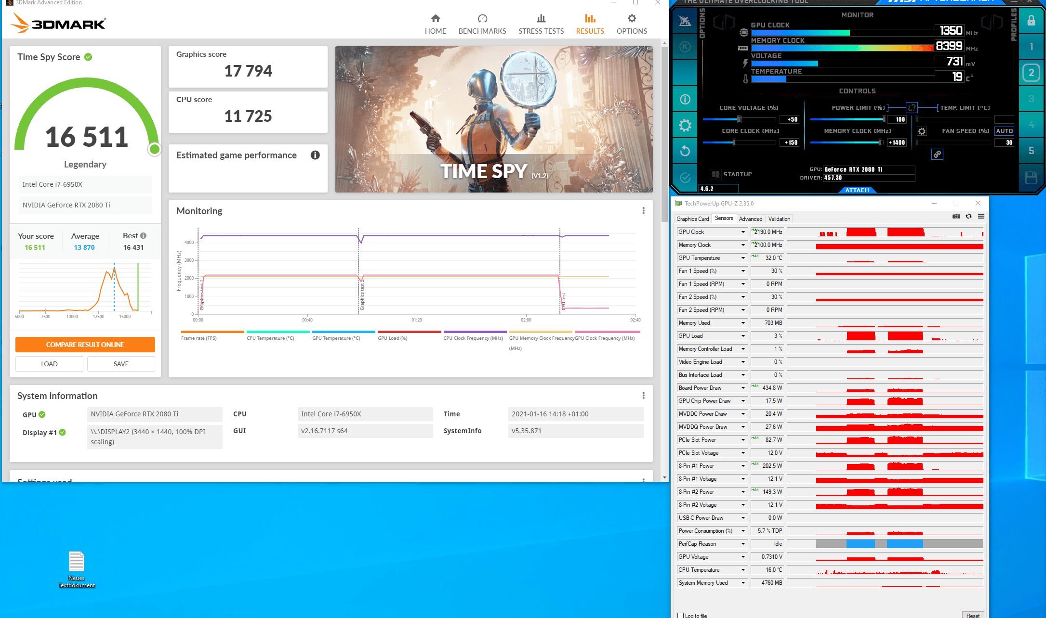Click GPU-Z refresh icon
Screen dimensions: 1046x618
point(968,217)
